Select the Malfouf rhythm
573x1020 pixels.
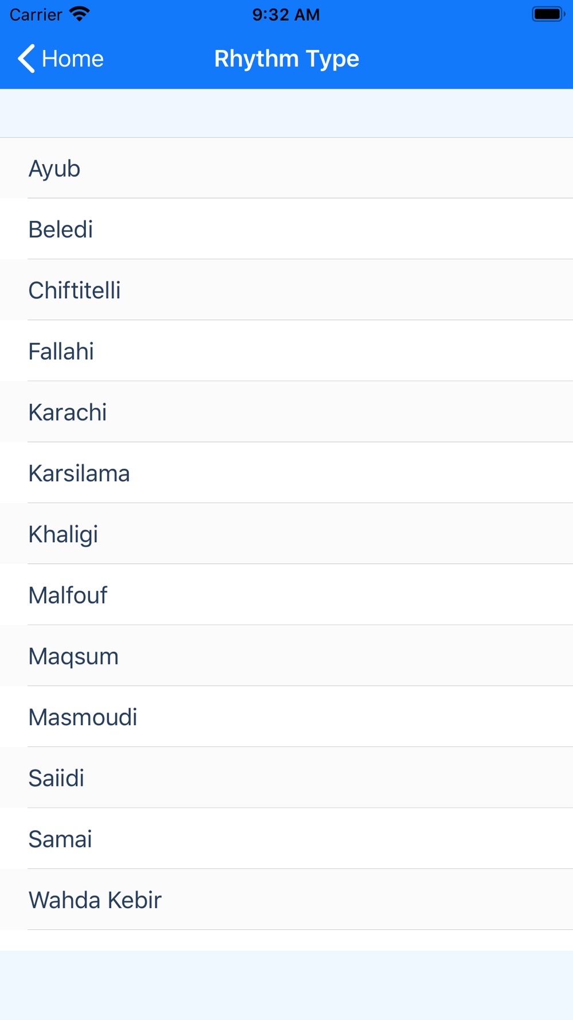pos(286,594)
